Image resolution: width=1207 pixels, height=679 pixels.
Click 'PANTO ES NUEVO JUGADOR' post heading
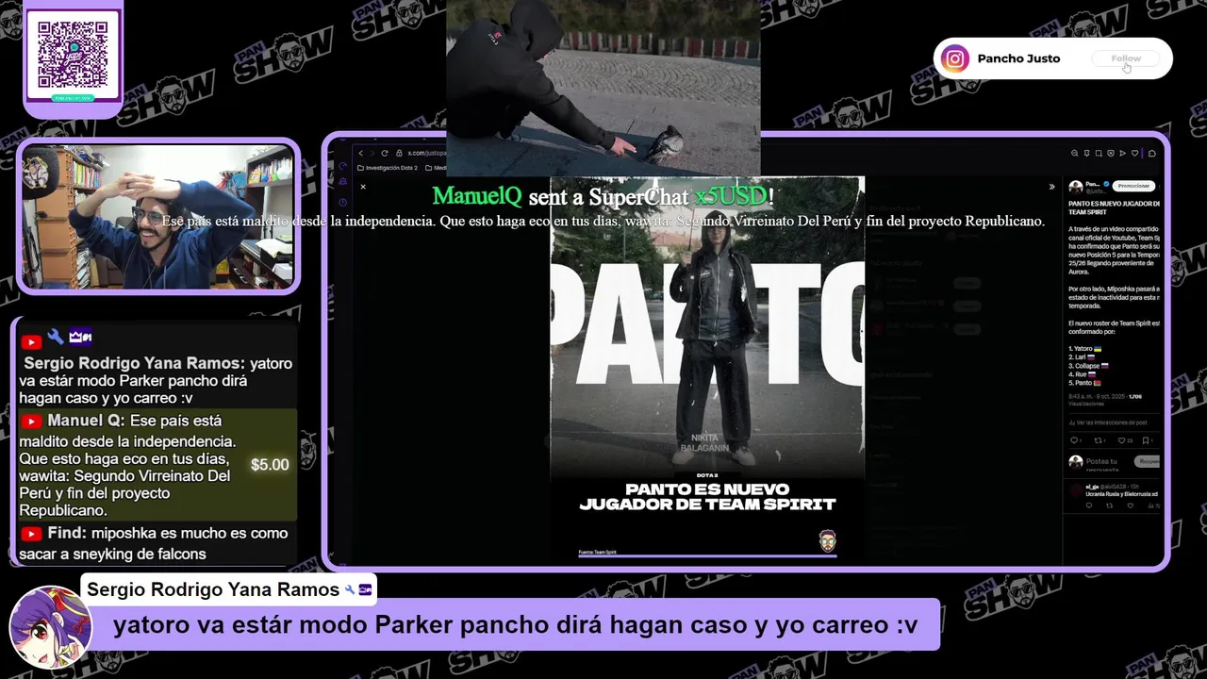pos(1115,207)
